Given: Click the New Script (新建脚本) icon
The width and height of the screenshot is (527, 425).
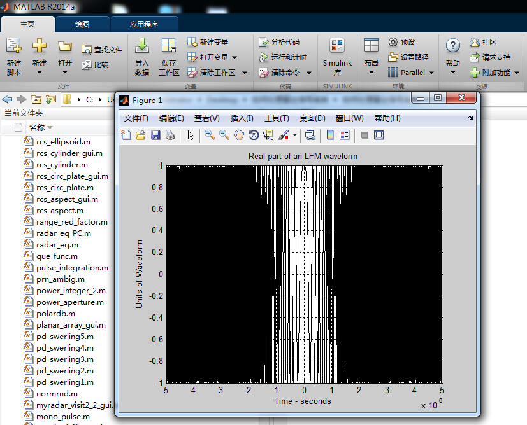Looking at the screenshot, I should click(x=14, y=46).
